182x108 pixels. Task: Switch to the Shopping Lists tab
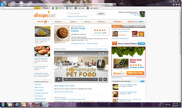pyautogui.click(x=138, y=26)
